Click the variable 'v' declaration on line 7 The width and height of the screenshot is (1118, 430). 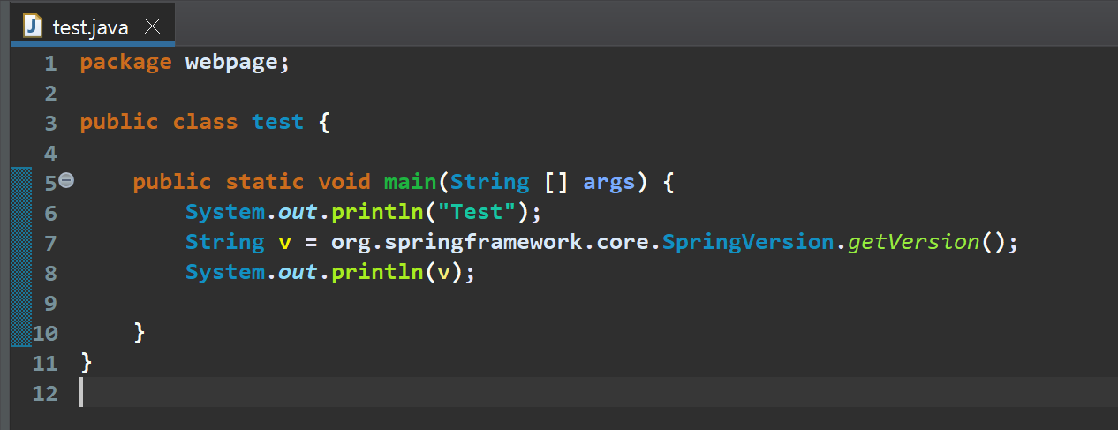coord(284,242)
